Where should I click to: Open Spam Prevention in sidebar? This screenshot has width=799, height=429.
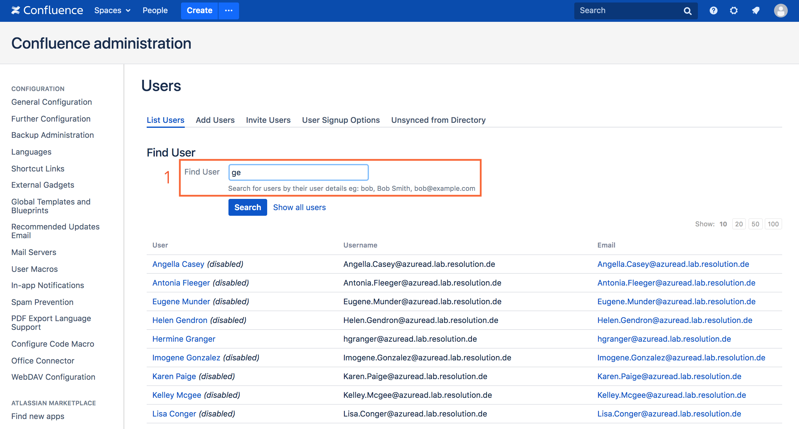coord(42,302)
